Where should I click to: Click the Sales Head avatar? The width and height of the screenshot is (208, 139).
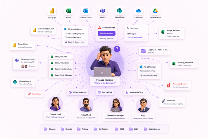[86, 105]
